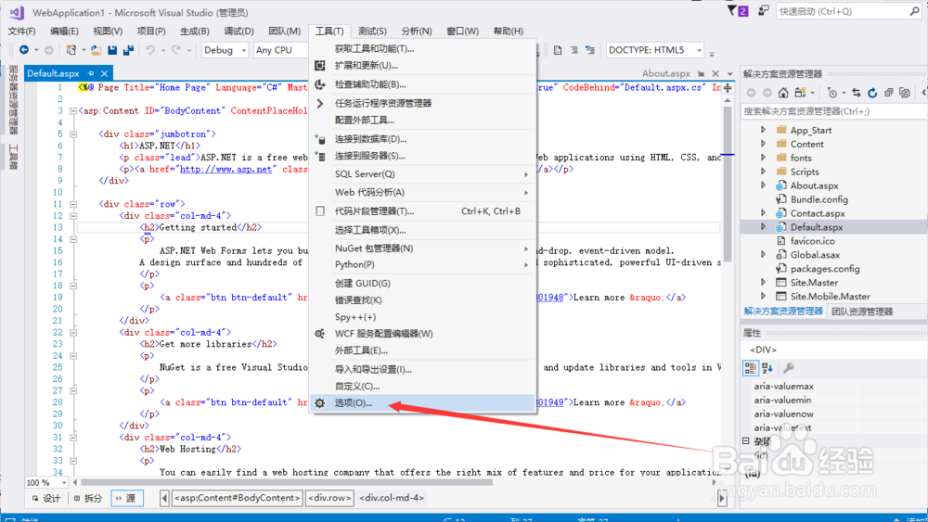Image resolution: width=928 pixels, height=522 pixels.
Task: Click the Extensions and Updates menu icon
Action: coord(319,65)
